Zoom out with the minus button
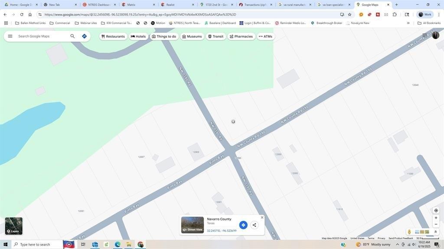The width and height of the screenshot is (444, 249). click(436, 224)
